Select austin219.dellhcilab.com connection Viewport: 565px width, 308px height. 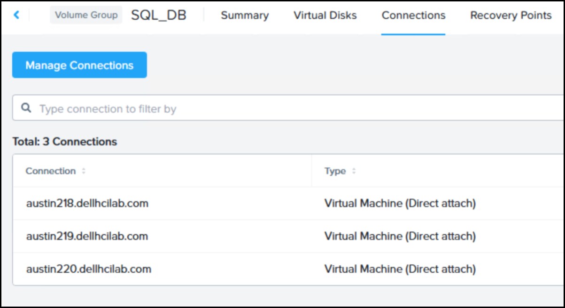87,236
